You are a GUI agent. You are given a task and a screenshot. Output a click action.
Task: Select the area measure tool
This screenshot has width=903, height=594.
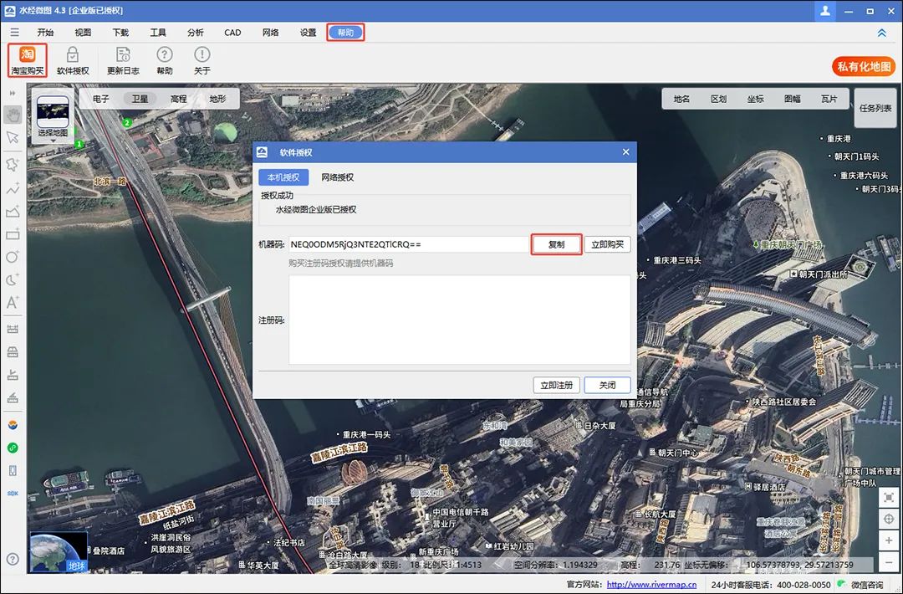13,352
